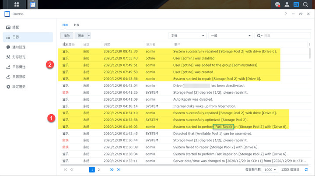Select row 'Internal disks woke up from hibernation.'
The image size is (315, 176).
(x=185, y=106)
